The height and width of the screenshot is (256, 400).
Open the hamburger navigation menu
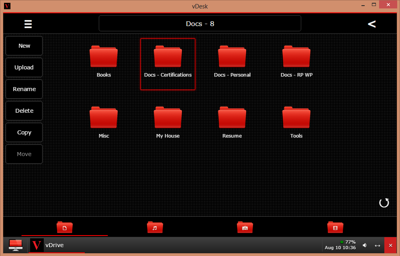tap(28, 24)
